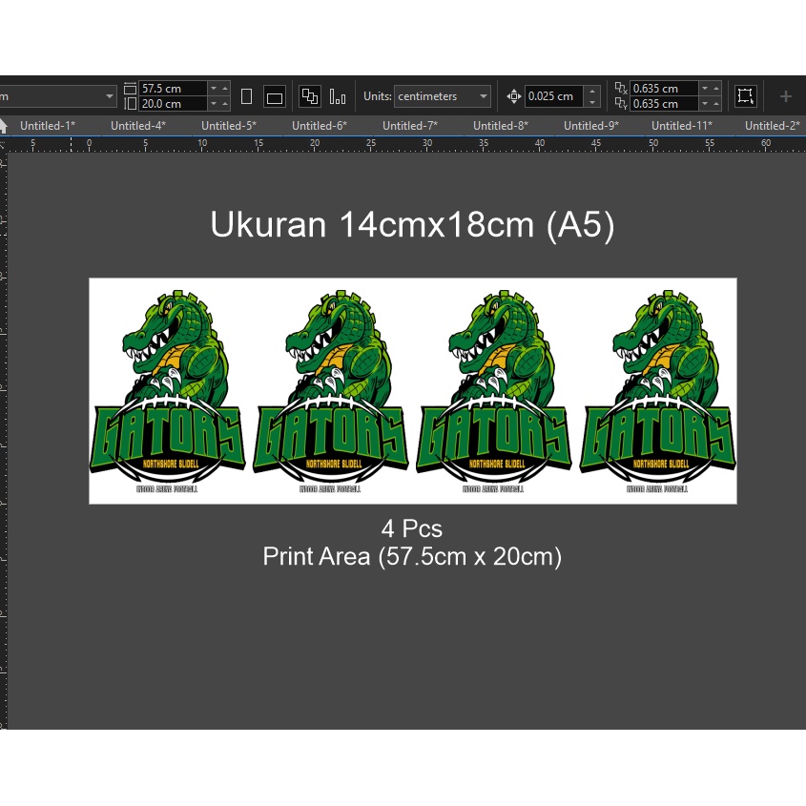Image resolution: width=806 pixels, height=806 pixels.
Task: Open the Untitled-7 document tab
Action: click(x=409, y=125)
